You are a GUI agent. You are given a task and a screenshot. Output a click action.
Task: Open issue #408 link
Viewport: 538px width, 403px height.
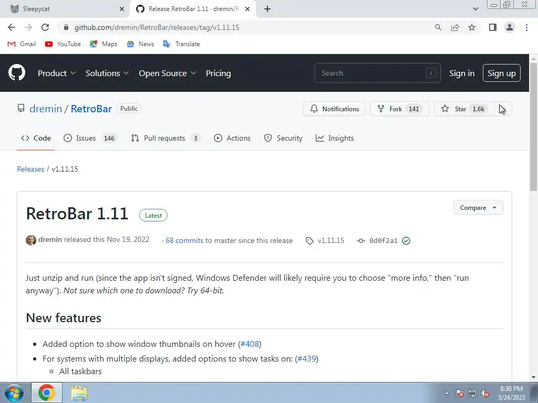(250, 344)
